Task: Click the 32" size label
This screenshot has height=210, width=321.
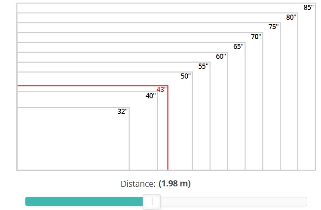Action: coord(122,111)
